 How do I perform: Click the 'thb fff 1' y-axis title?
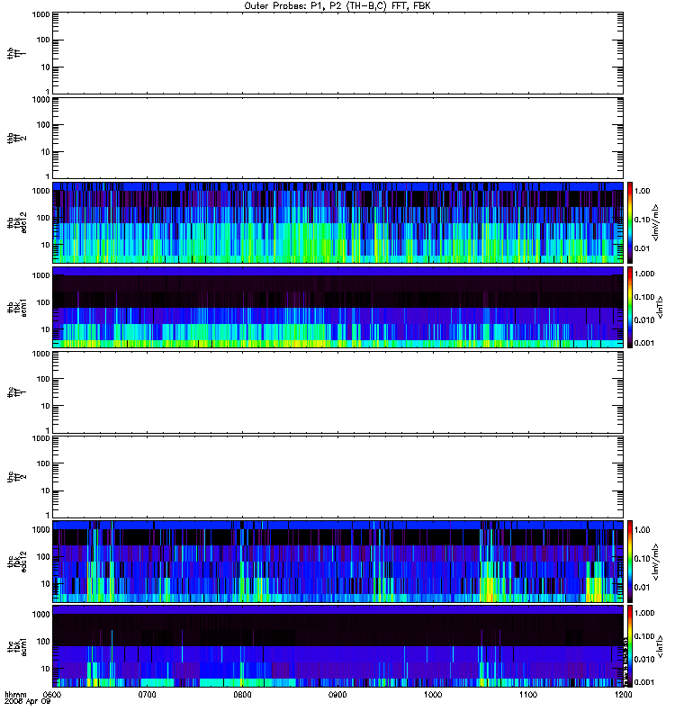point(17,53)
